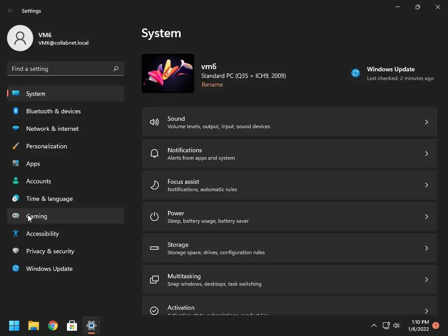The width and height of the screenshot is (448, 336).
Task: Click the Rename link under vm6
Action: click(x=212, y=84)
